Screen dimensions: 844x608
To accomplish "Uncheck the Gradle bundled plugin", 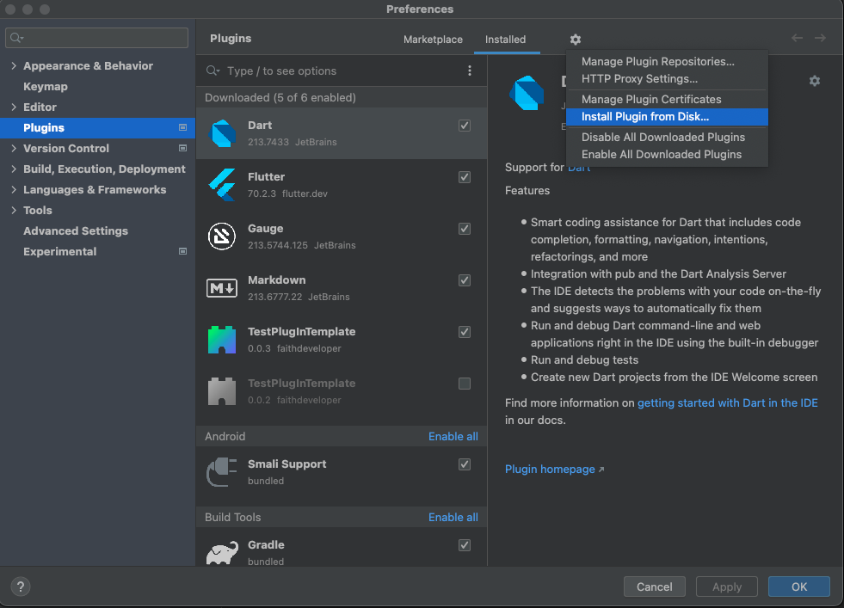I will tap(465, 545).
